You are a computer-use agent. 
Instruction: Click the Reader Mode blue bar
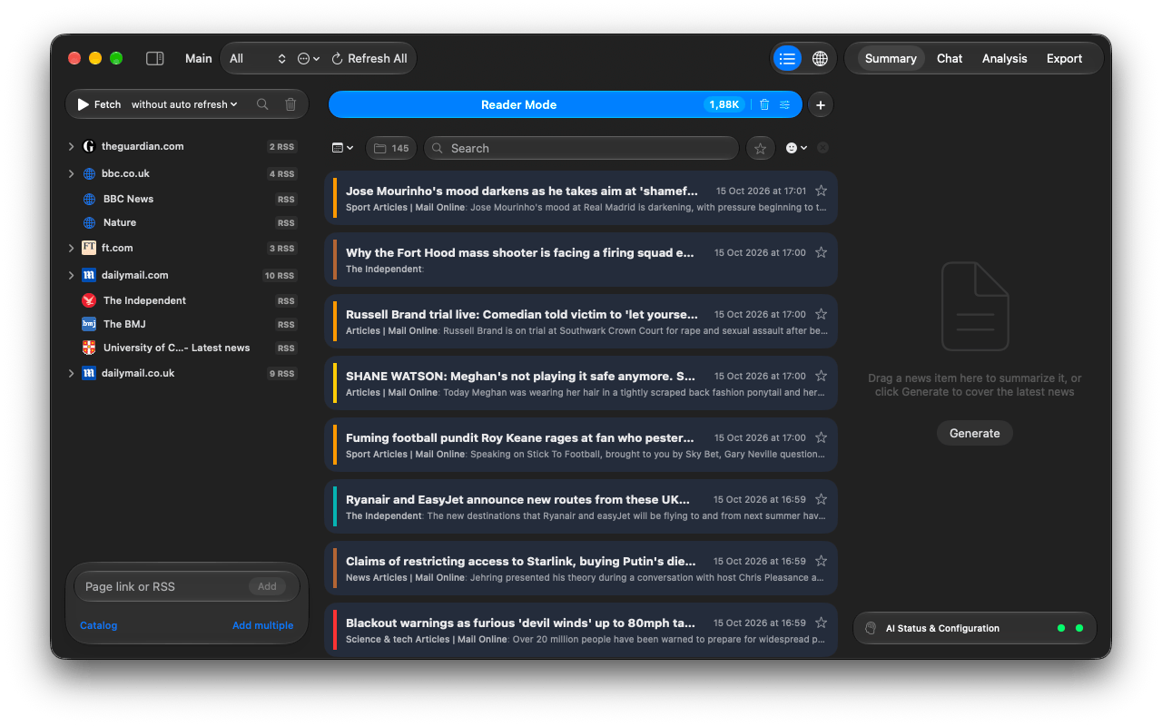coord(566,104)
